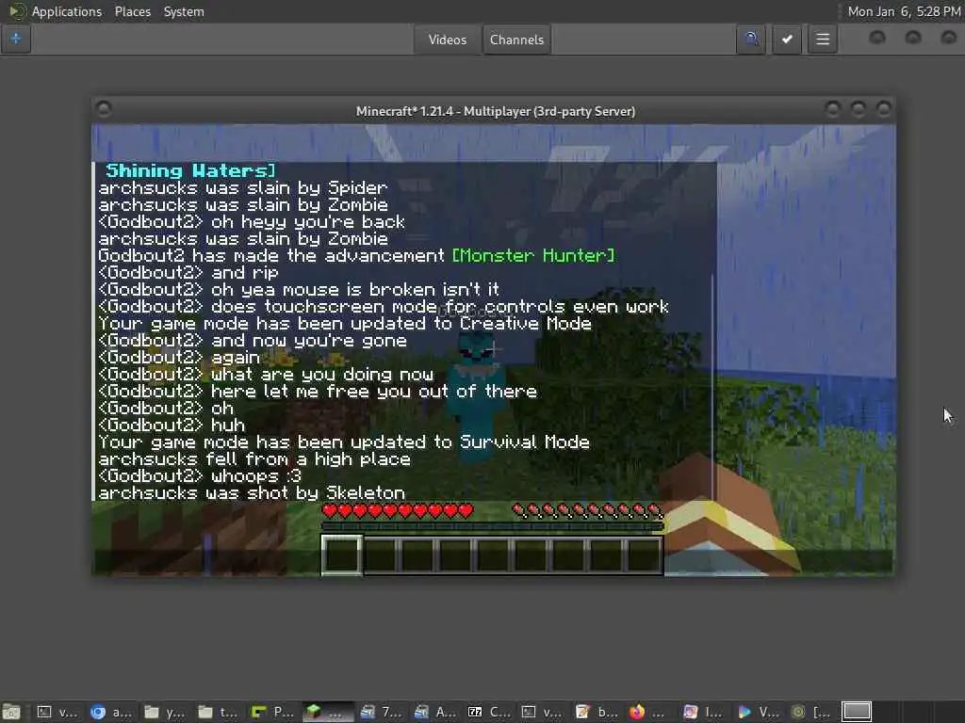This screenshot has height=723, width=965.
Task: Click 'oh yea mouse is broken isn't it'
Action: click(x=355, y=289)
